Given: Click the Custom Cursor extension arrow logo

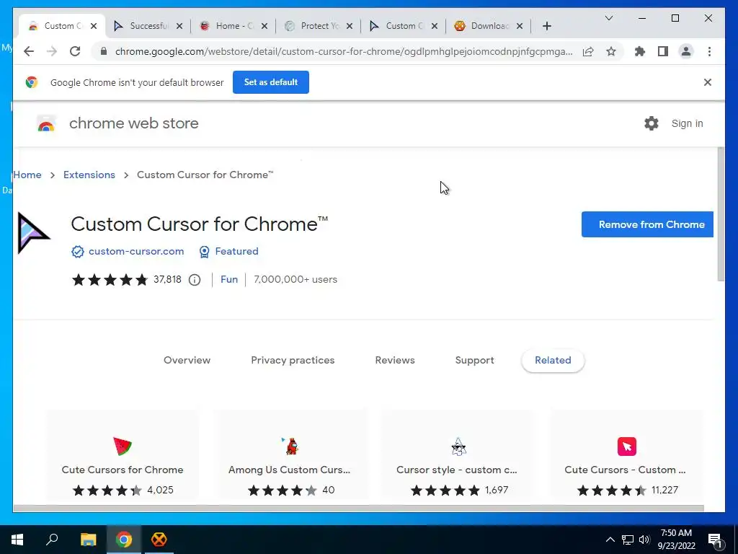Looking at the screenshot, I should (x=33, y=233).
